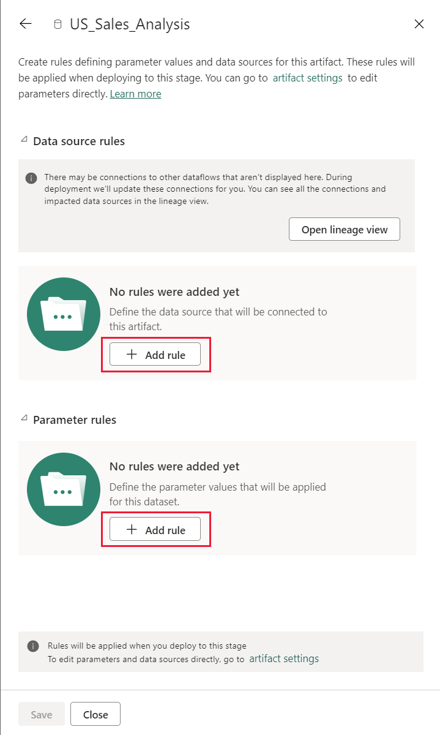Click the info icon in the dataflows connections notice

(32, 178)
